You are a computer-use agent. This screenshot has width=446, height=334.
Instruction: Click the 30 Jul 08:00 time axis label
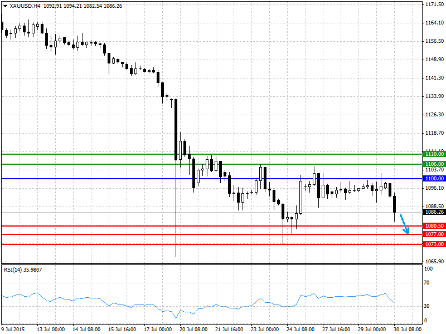point(408,329)
